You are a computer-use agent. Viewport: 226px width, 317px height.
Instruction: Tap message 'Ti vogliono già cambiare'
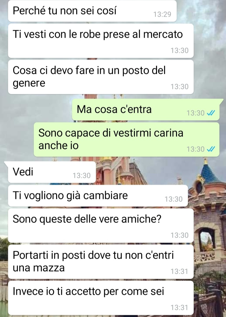[x=98, y=196]
